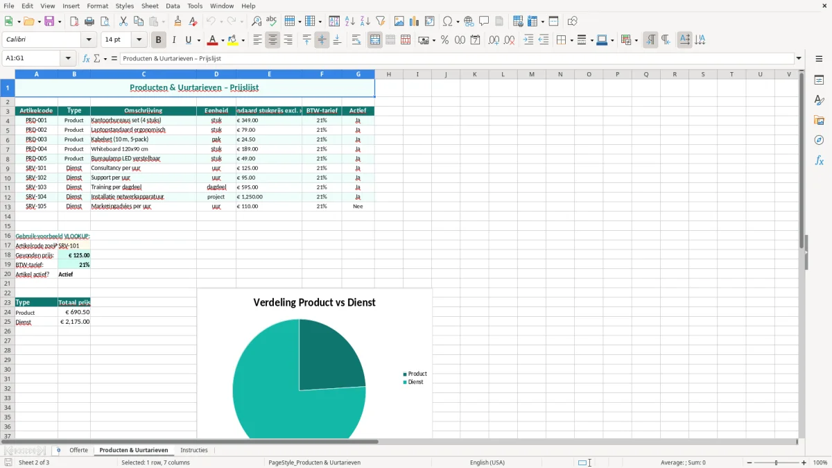This screenshot has height=468, width=832.
Task: Open the Font Color dropdown arrow
Action: [223, 40]
